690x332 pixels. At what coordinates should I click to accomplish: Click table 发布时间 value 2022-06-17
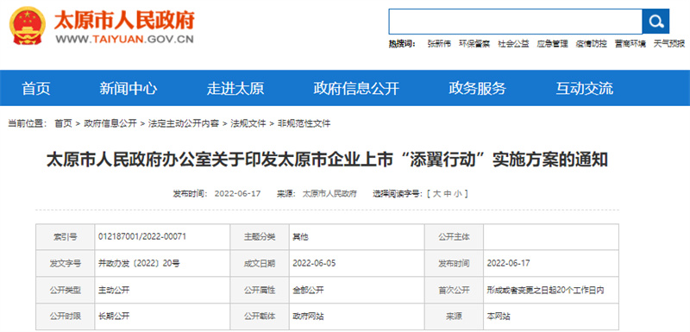[509, 263]
